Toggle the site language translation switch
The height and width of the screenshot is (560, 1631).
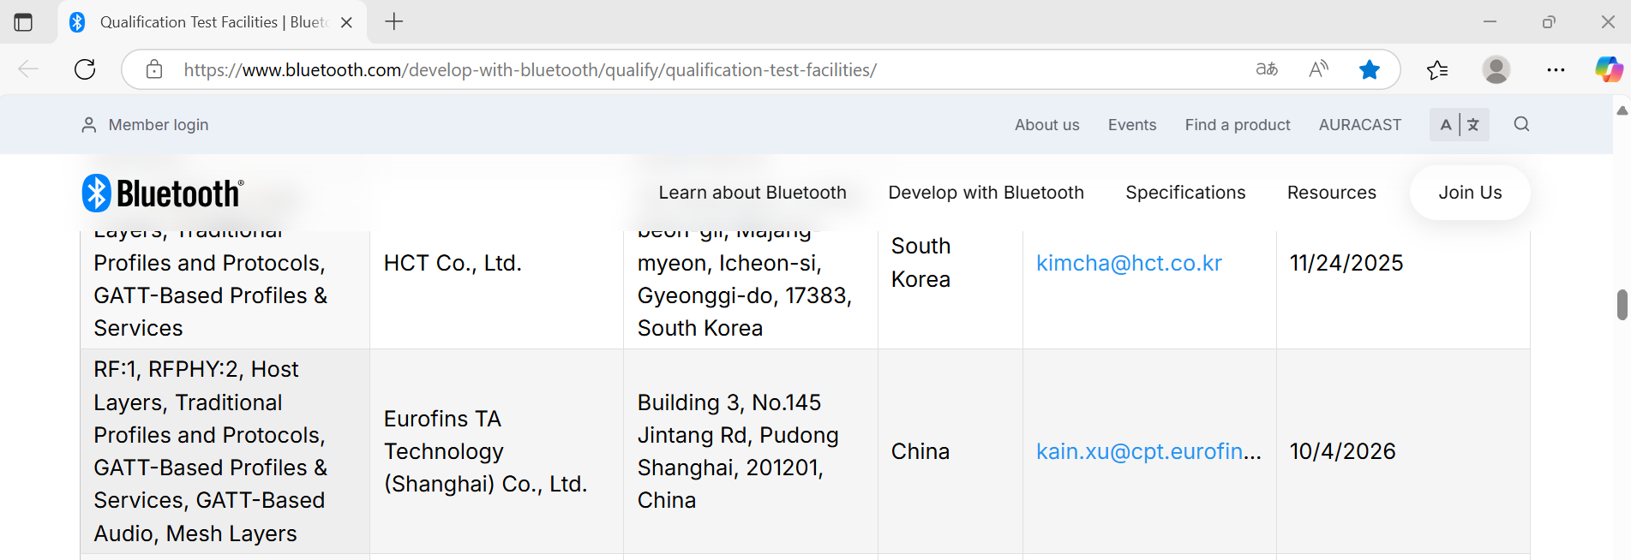(x=1459, y=124)
